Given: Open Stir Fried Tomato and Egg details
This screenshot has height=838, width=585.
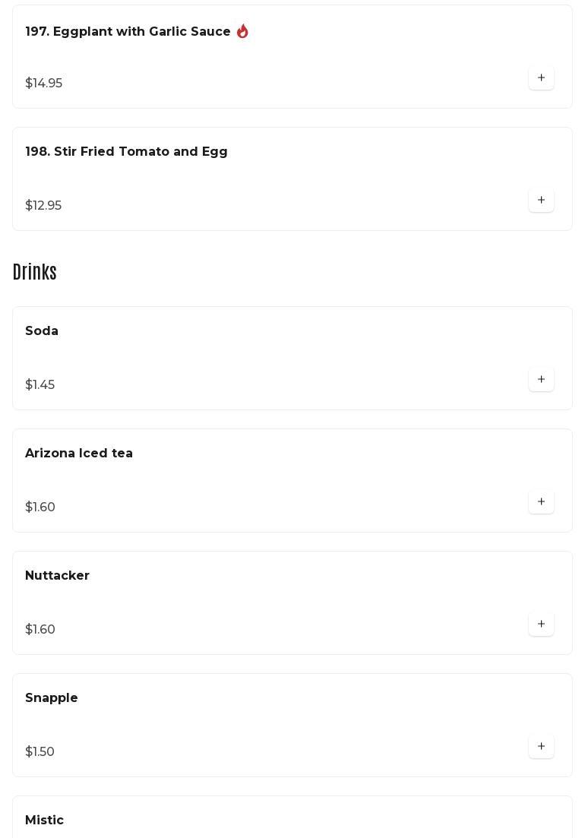Looking at the screenshot, I should click(x=126, y=152).
